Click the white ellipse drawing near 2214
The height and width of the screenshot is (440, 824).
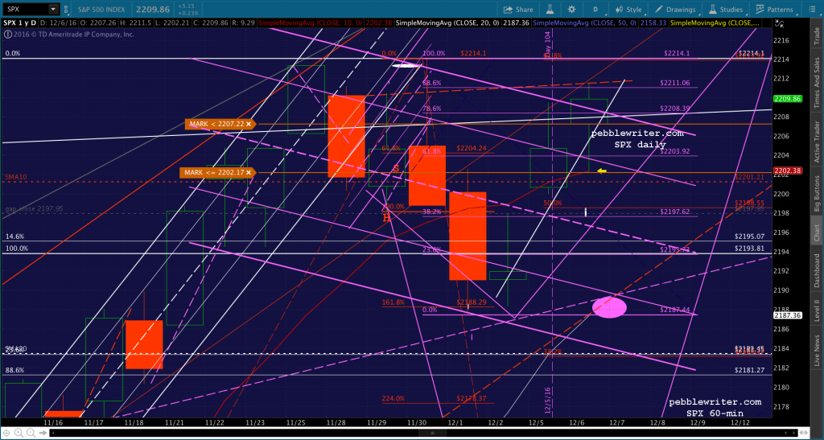[x=406, y=66]
